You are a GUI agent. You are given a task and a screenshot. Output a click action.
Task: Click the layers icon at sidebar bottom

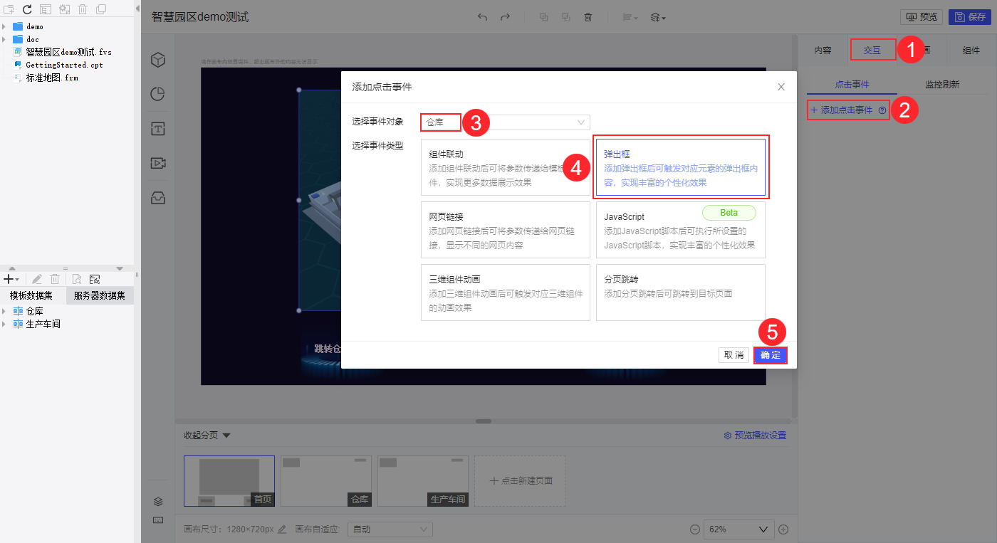(x=158, y=502)
